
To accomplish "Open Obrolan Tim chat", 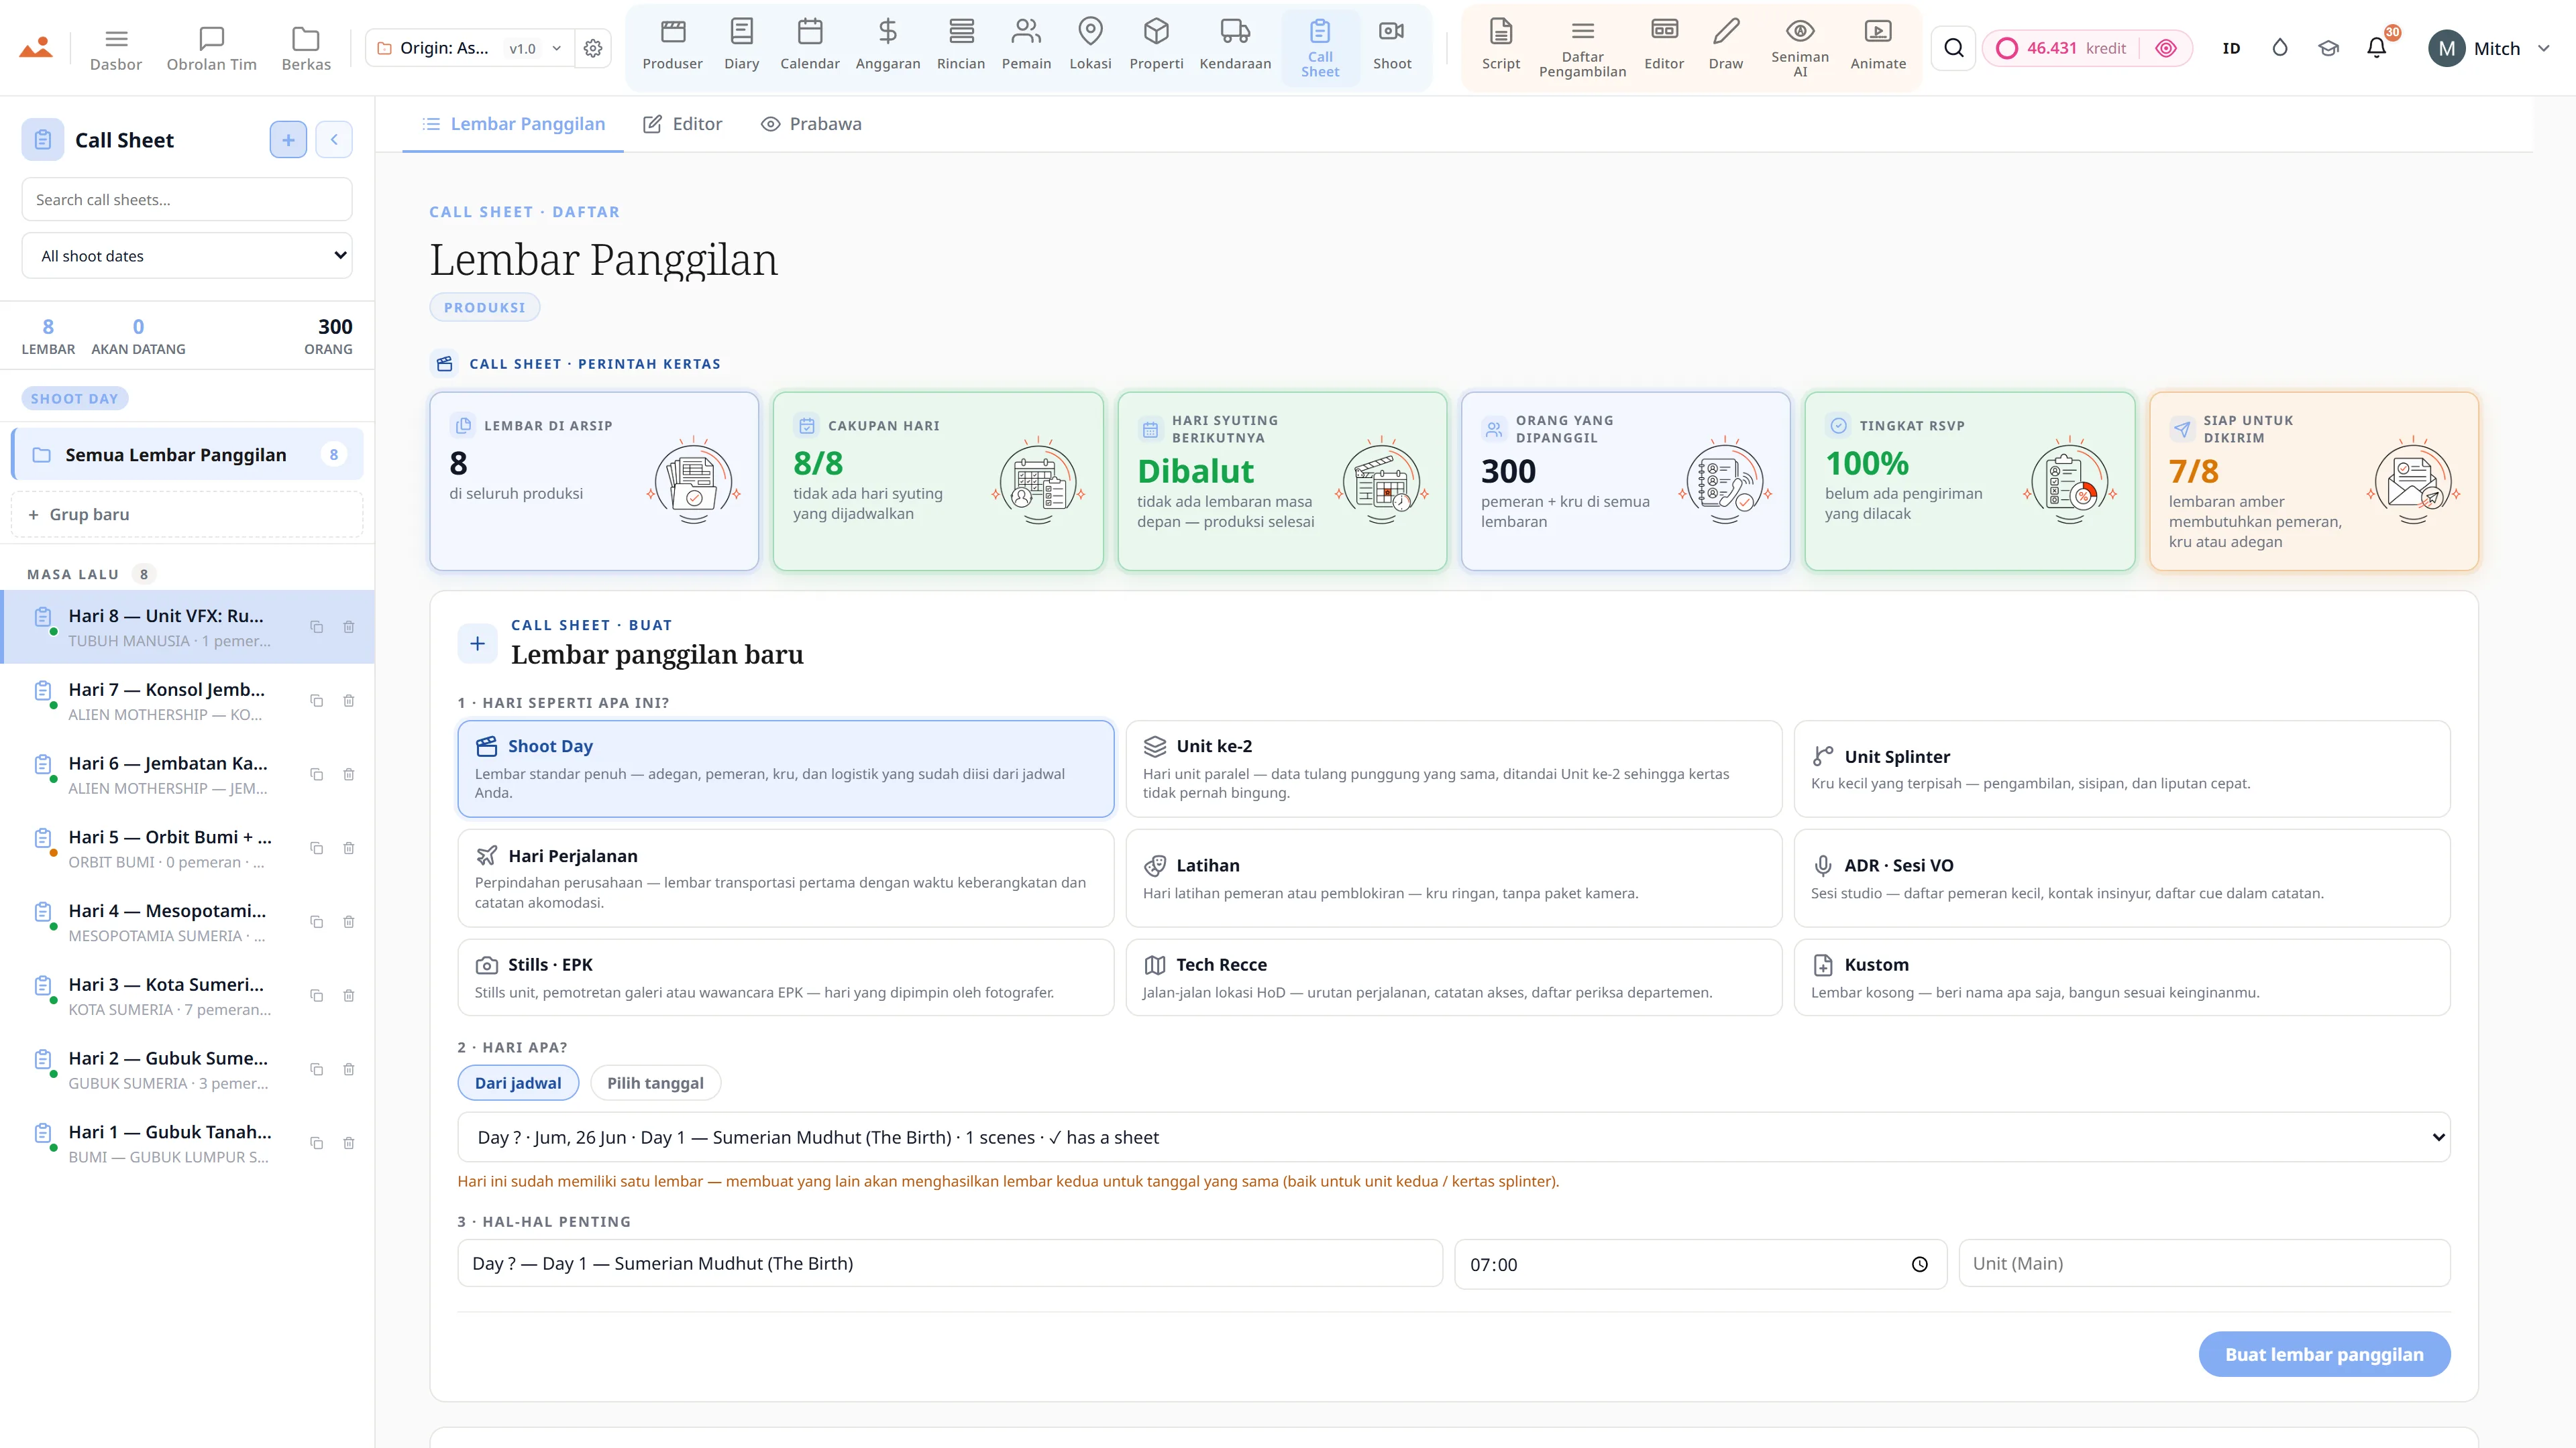I will click(x=211, y=48).
